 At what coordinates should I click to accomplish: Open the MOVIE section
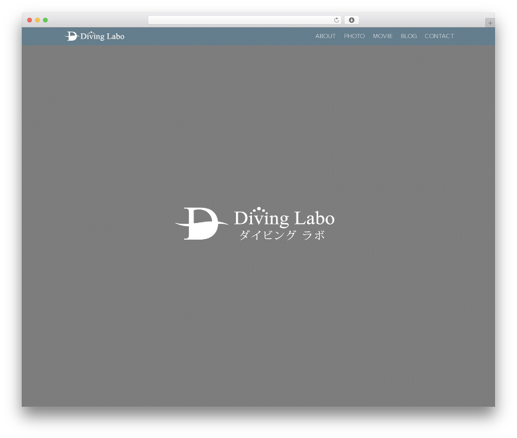tap(382, 36)
